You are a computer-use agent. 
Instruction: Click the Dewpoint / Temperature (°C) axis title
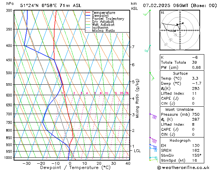75,168
